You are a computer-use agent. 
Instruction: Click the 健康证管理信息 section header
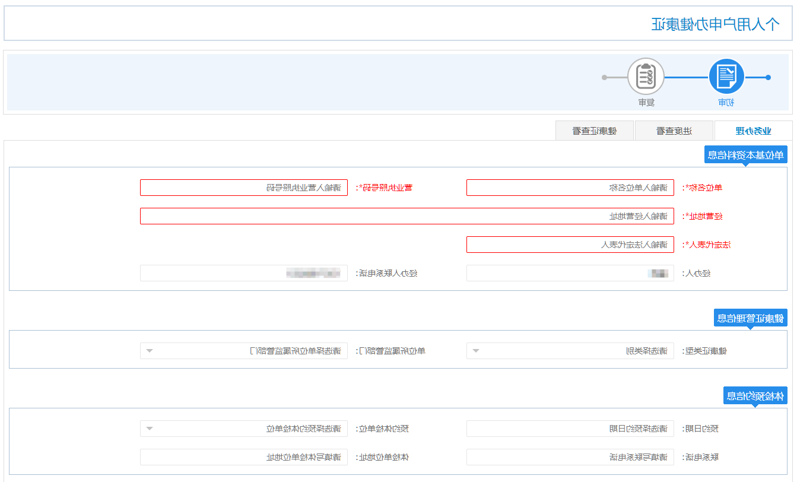click(x=751, y=318)
